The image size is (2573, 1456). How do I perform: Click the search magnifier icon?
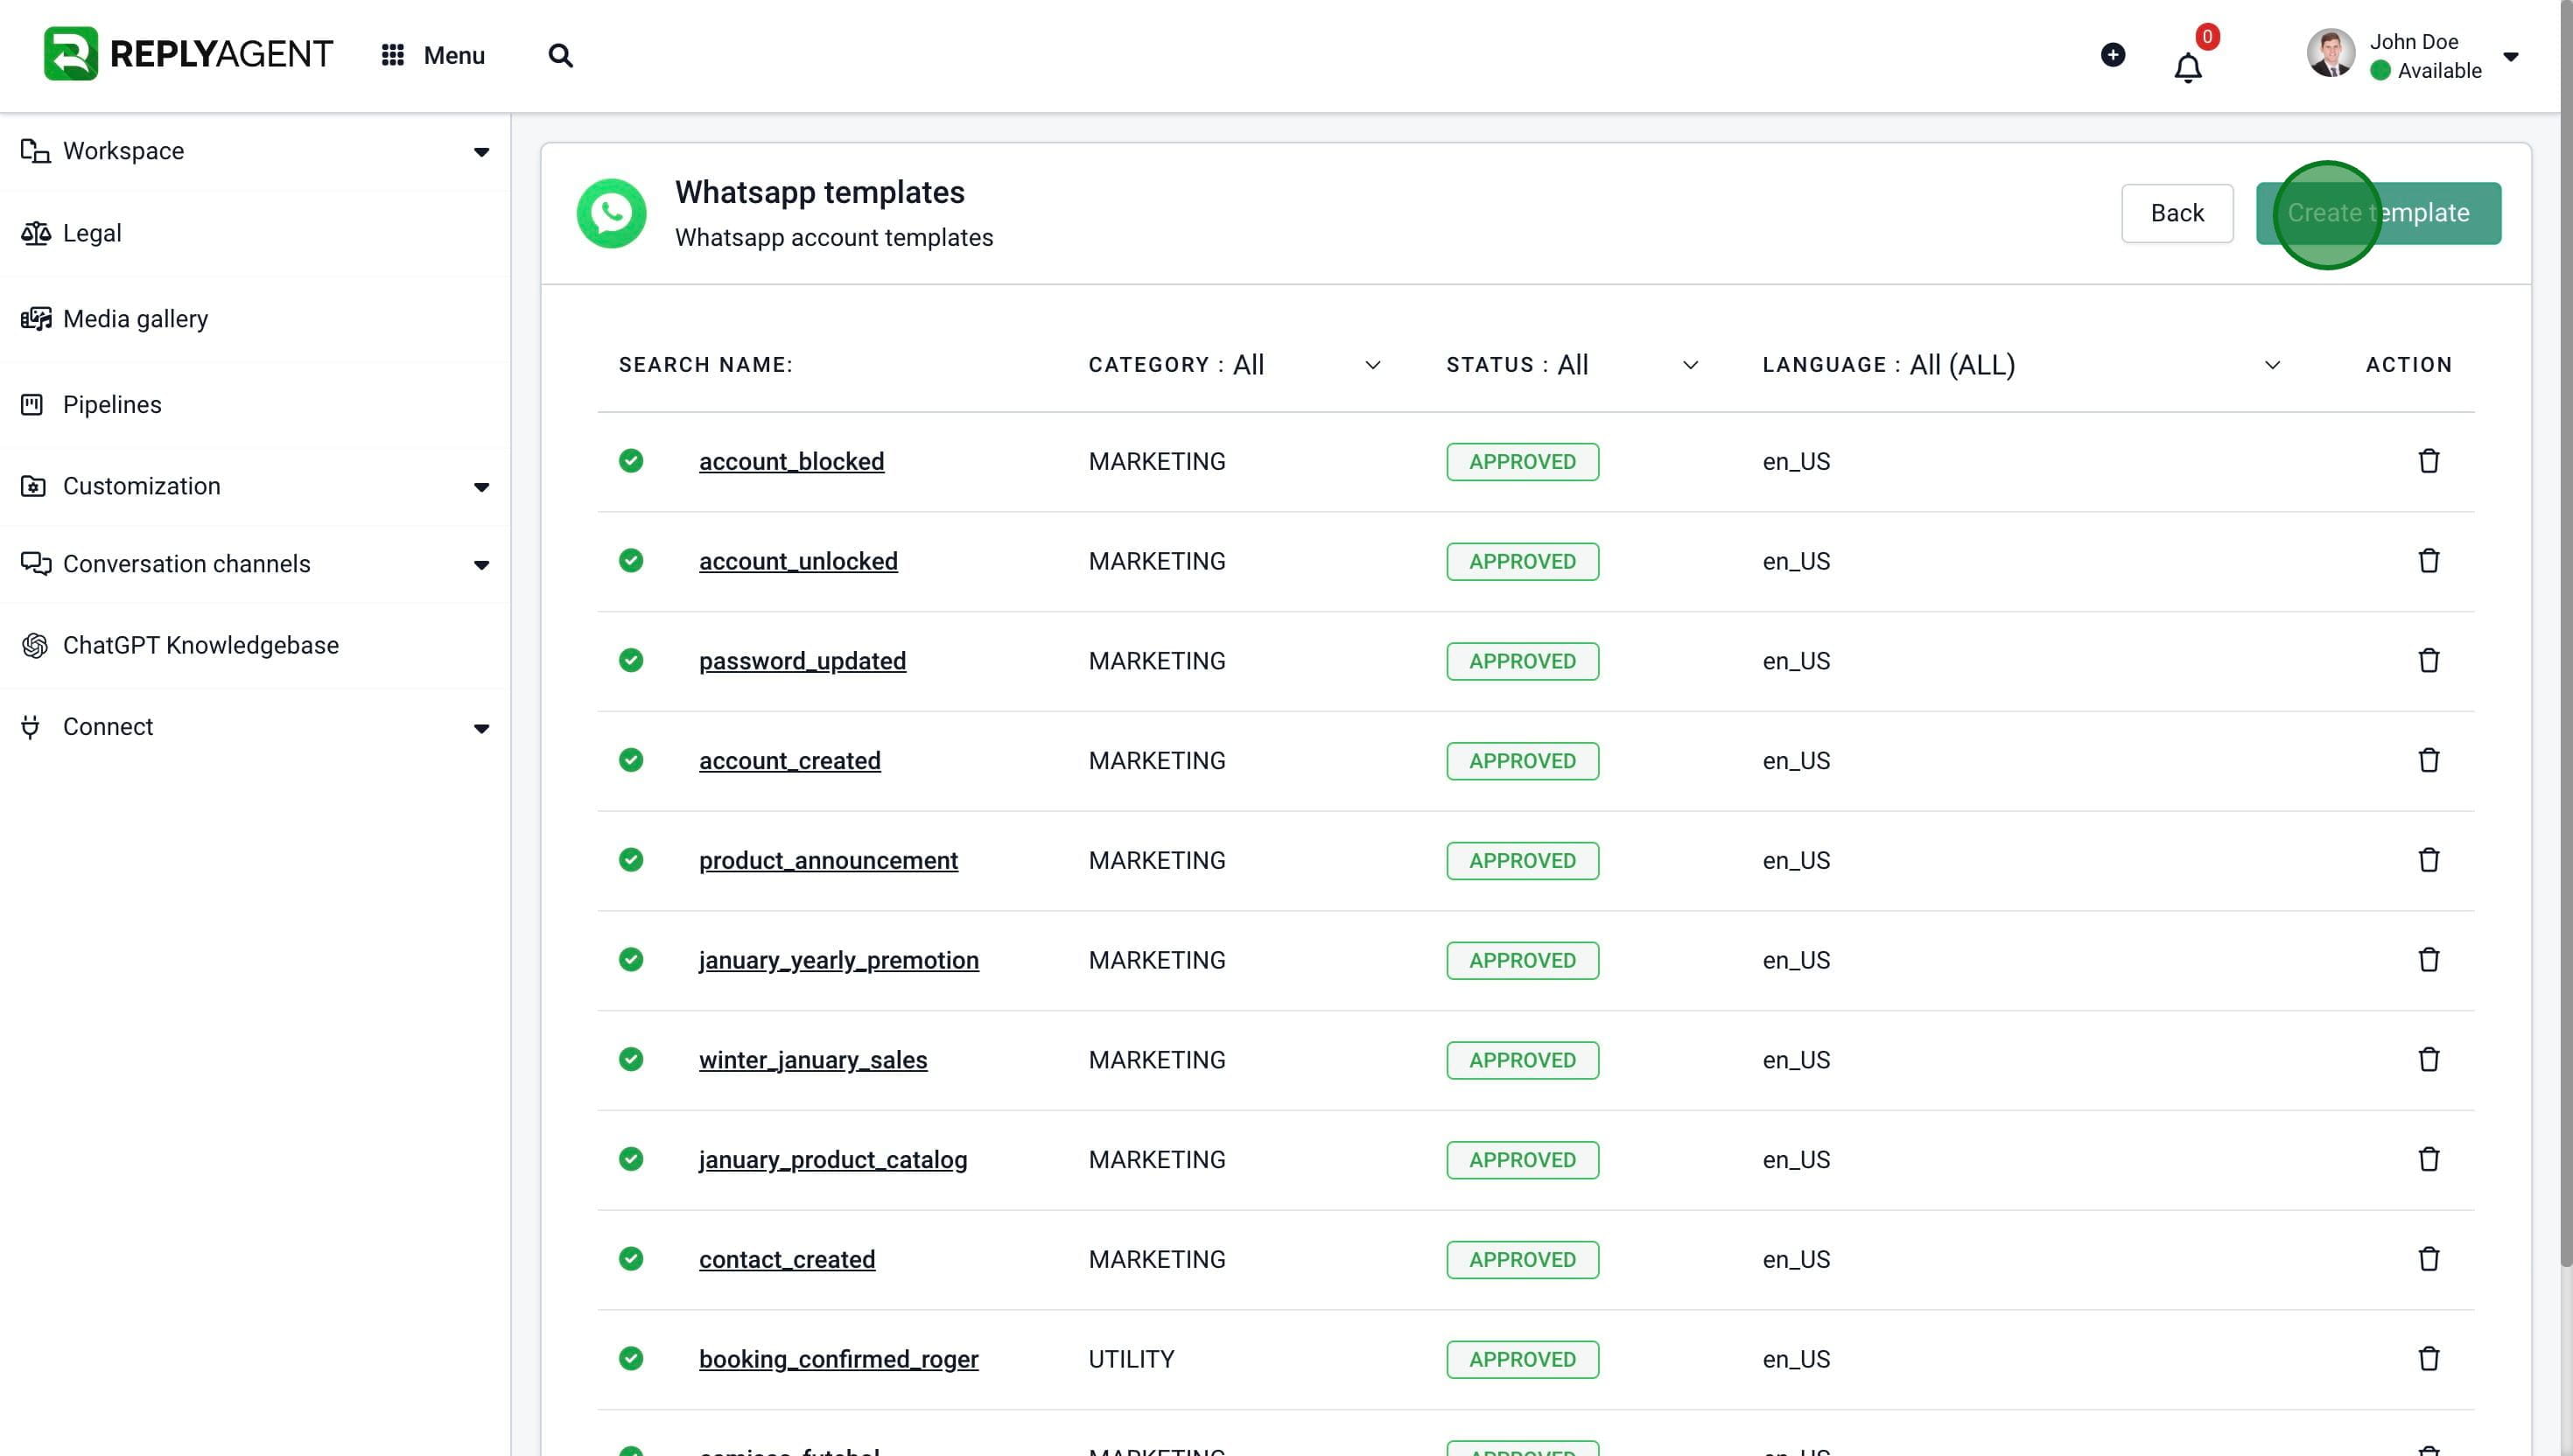(x=560, y=55)
